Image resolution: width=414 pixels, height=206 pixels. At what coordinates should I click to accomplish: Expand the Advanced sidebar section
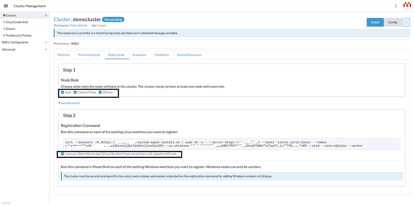tap(25, 49)
